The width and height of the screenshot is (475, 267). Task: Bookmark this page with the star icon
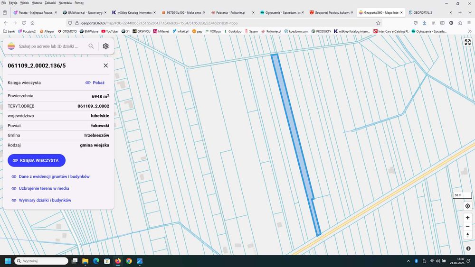click(378, 23)
